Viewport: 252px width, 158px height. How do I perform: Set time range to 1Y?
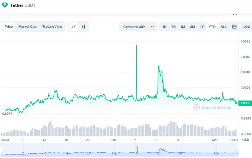(x=202, y=27)
